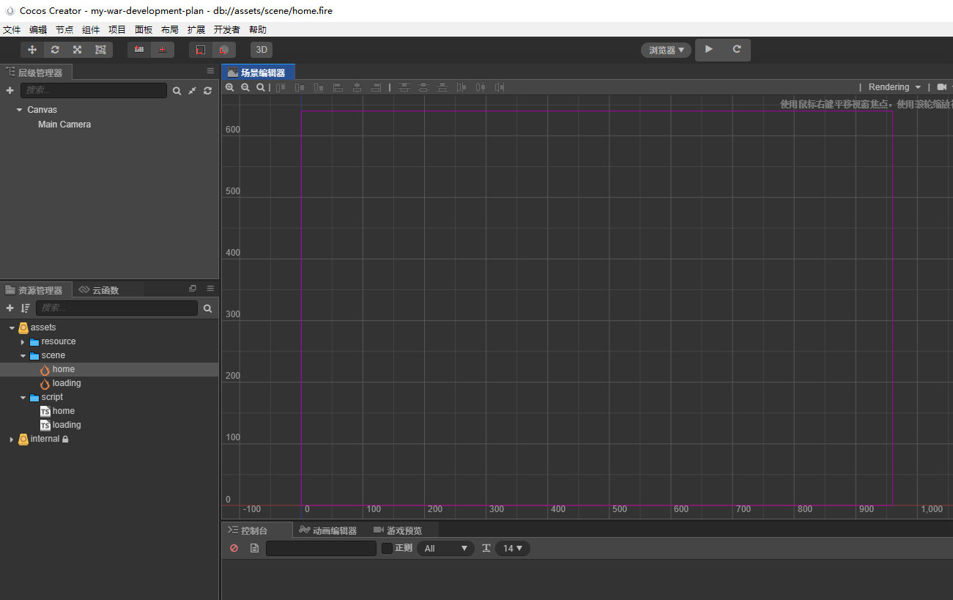Viewport: 953px width, 600px height.
Task: Click the hierarchy search magnifier icon
Action: [177, 91]
